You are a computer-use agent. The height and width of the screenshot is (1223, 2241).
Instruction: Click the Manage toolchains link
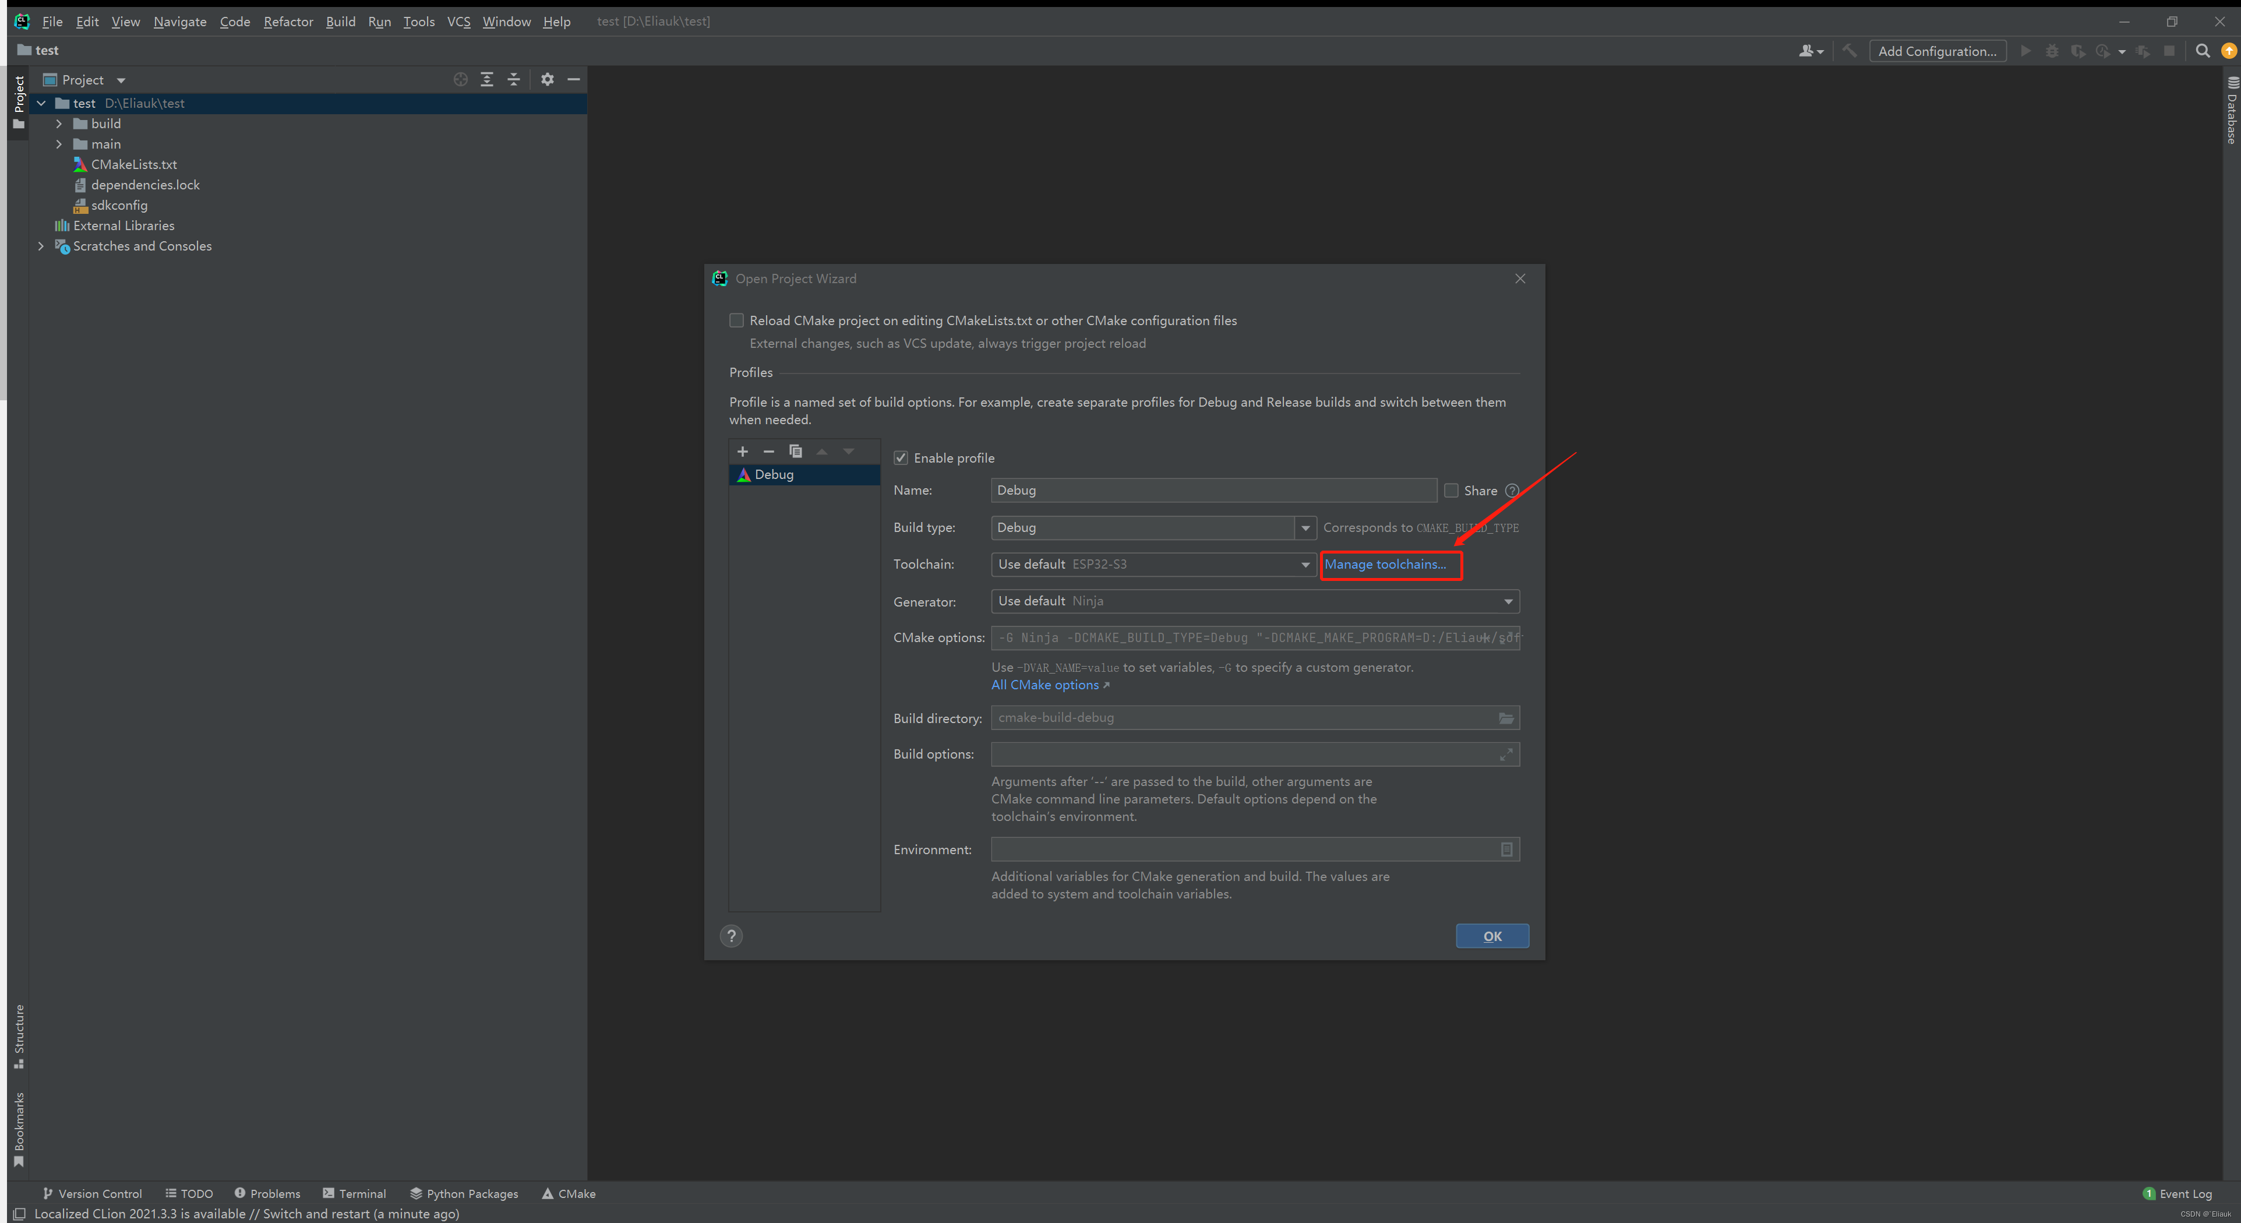coord(1385,563)
